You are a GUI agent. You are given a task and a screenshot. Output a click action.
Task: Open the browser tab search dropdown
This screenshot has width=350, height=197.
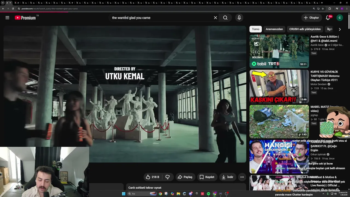pyautogui.click(x=3, y=3)
